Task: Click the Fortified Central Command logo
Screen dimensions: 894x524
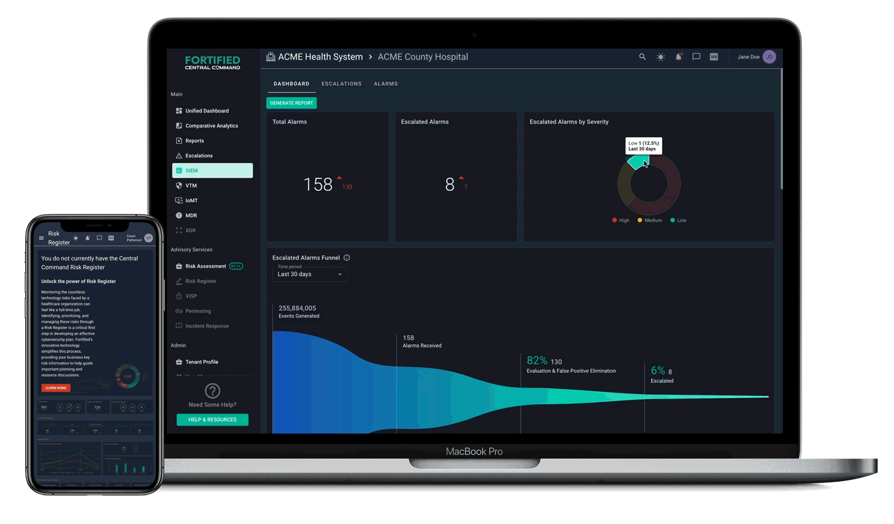Action: click(213, 63)
